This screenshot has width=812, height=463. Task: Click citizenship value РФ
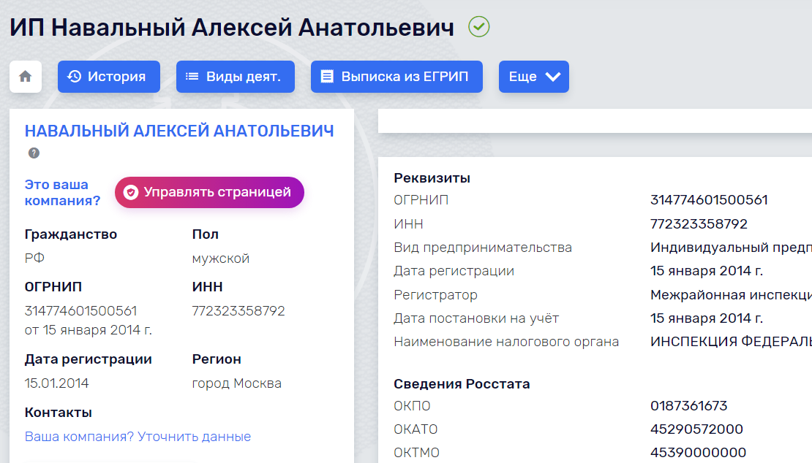point(34,258)
